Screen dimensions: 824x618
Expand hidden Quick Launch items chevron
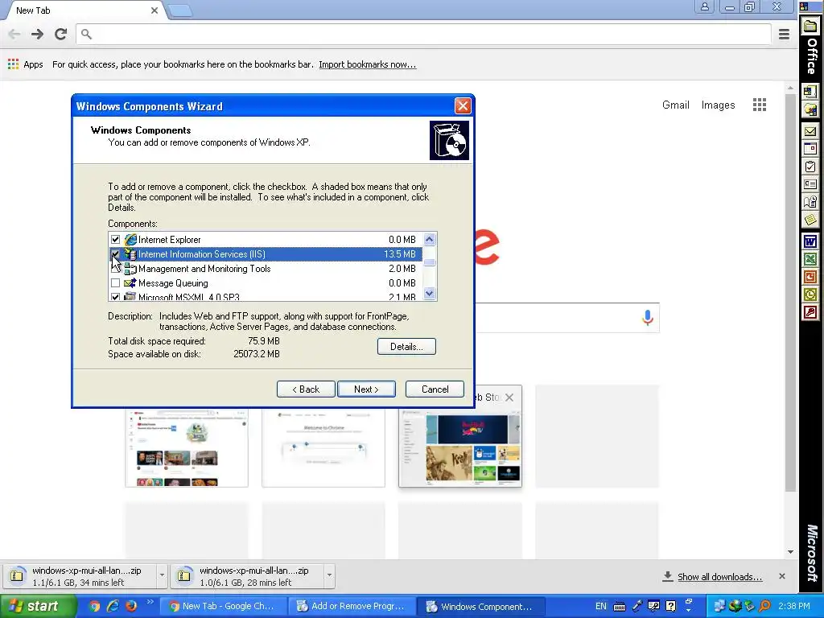(150, 602)
